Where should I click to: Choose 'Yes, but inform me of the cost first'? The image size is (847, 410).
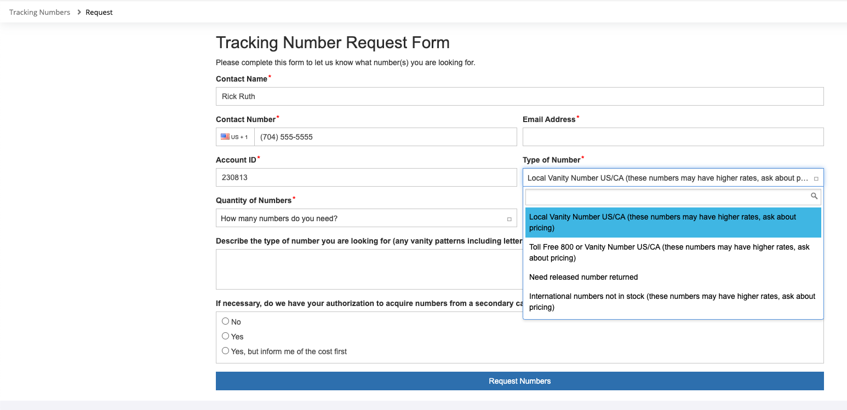point(225,351)
